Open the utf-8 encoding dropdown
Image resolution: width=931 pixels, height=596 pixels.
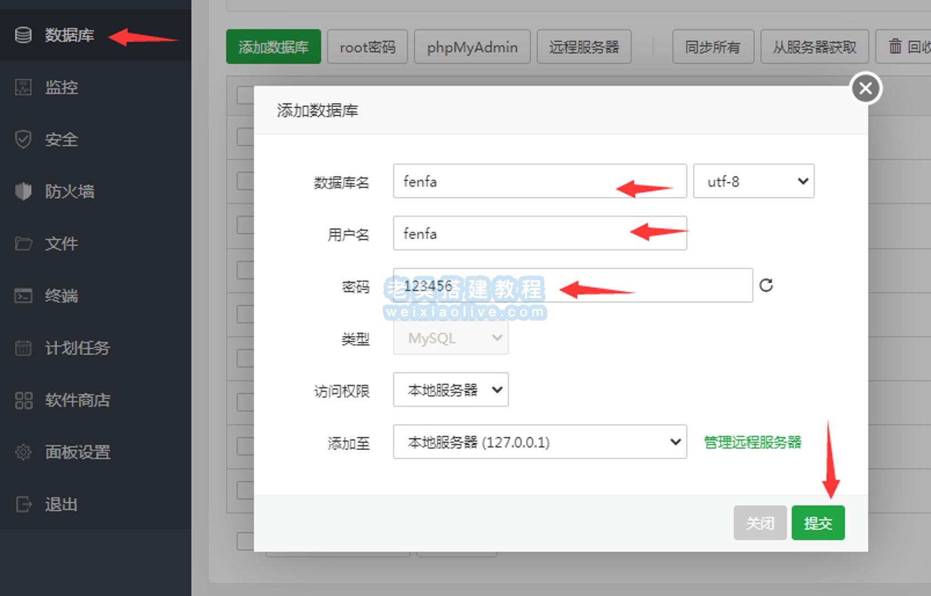[x=754, y=181]
